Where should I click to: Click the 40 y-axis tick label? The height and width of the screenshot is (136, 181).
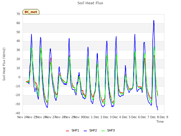pyautogui.click(x=18, y=41)
